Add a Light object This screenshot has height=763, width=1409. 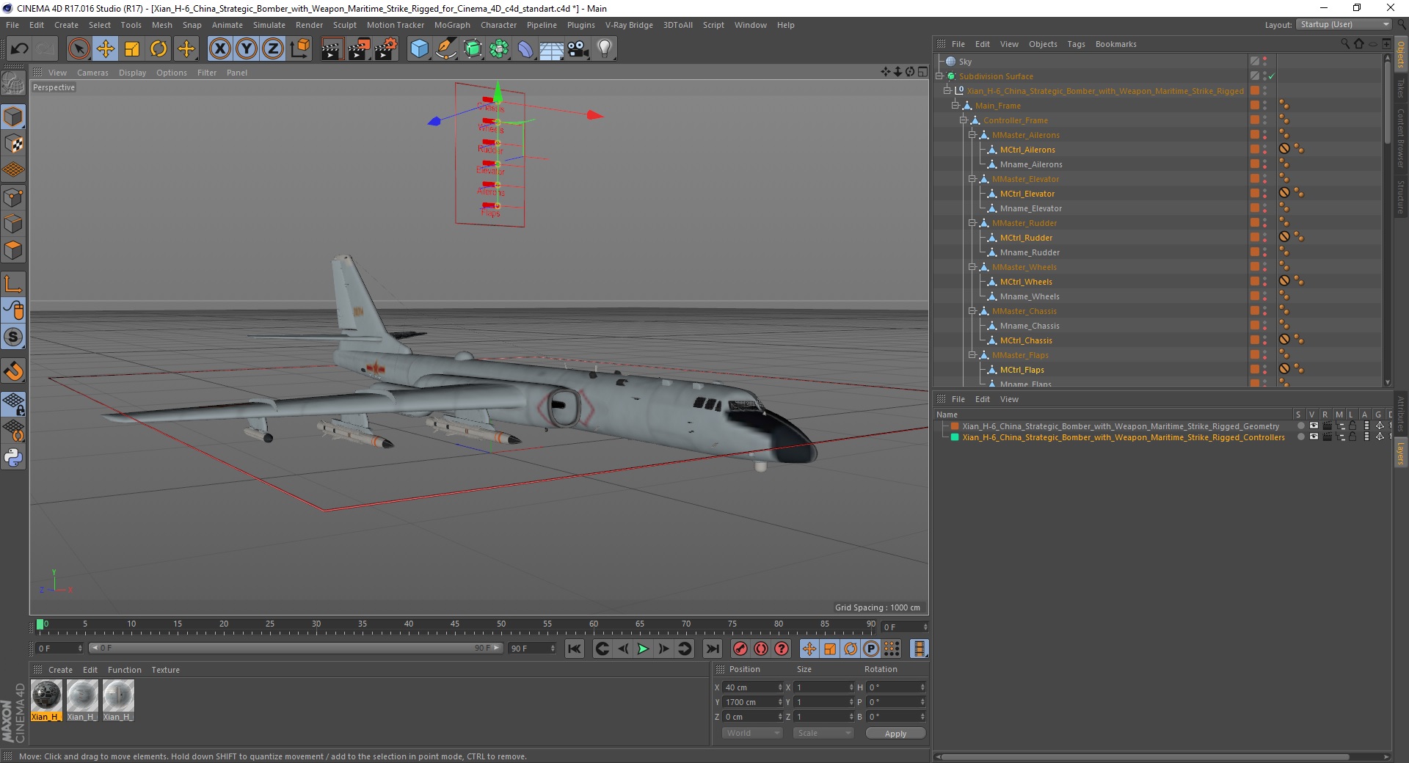pyautogui.click(x=604, y=49)
